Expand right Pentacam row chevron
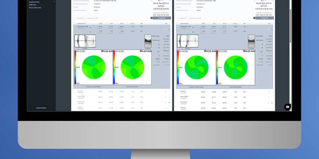 (x=272, y=103)
